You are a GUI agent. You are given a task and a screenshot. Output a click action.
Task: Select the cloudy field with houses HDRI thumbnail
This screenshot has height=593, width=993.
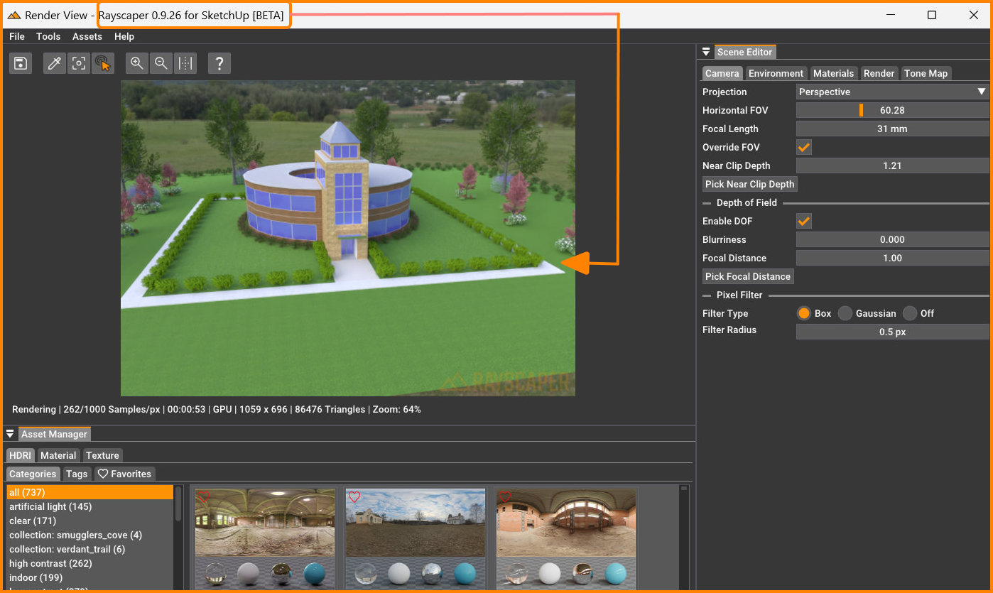click(x=416, y=539)
